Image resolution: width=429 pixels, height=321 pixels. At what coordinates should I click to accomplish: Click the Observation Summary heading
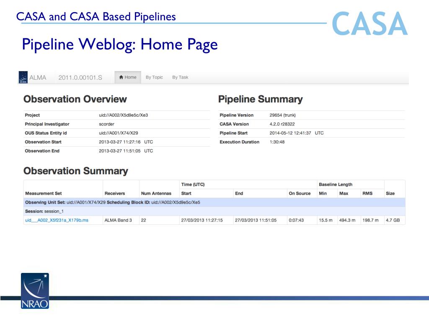pos(76,171)
